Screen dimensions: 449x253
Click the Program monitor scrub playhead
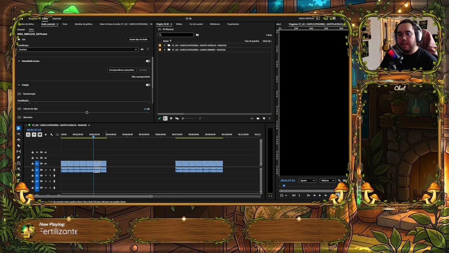284,186
